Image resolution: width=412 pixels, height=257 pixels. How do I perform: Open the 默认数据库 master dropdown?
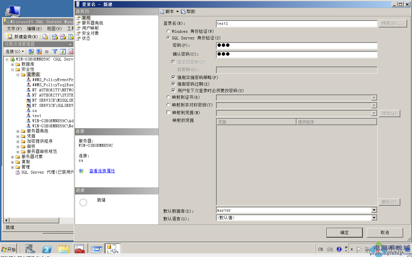(374, 210)
